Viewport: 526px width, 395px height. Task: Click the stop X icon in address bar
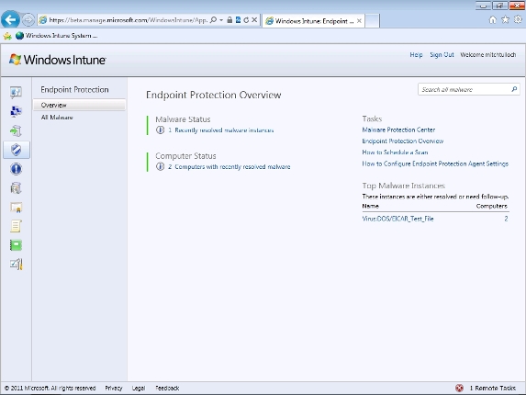tap(254, 20)
